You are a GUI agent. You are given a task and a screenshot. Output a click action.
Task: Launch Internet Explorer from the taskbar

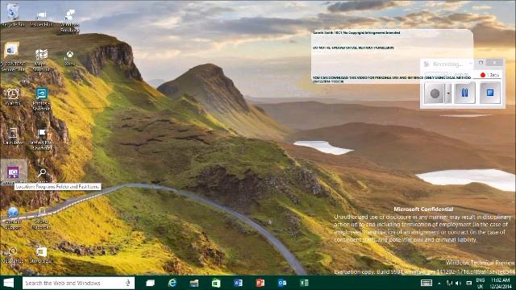pyautogui.click(x=172, y=283)
